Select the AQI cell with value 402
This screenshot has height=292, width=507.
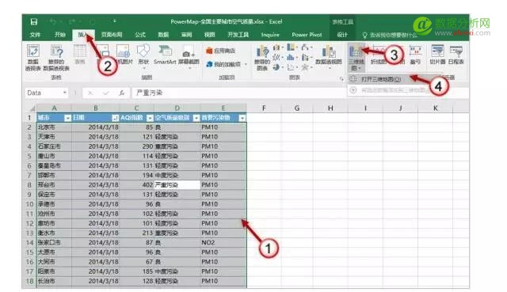[137, 185]
